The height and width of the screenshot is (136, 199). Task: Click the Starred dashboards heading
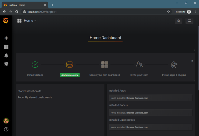[29, 91]
